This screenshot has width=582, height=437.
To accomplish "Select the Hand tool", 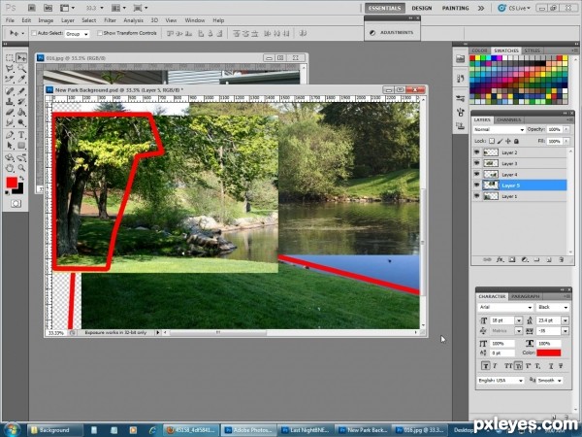I will pyautogui.click(x=10, y=168).
